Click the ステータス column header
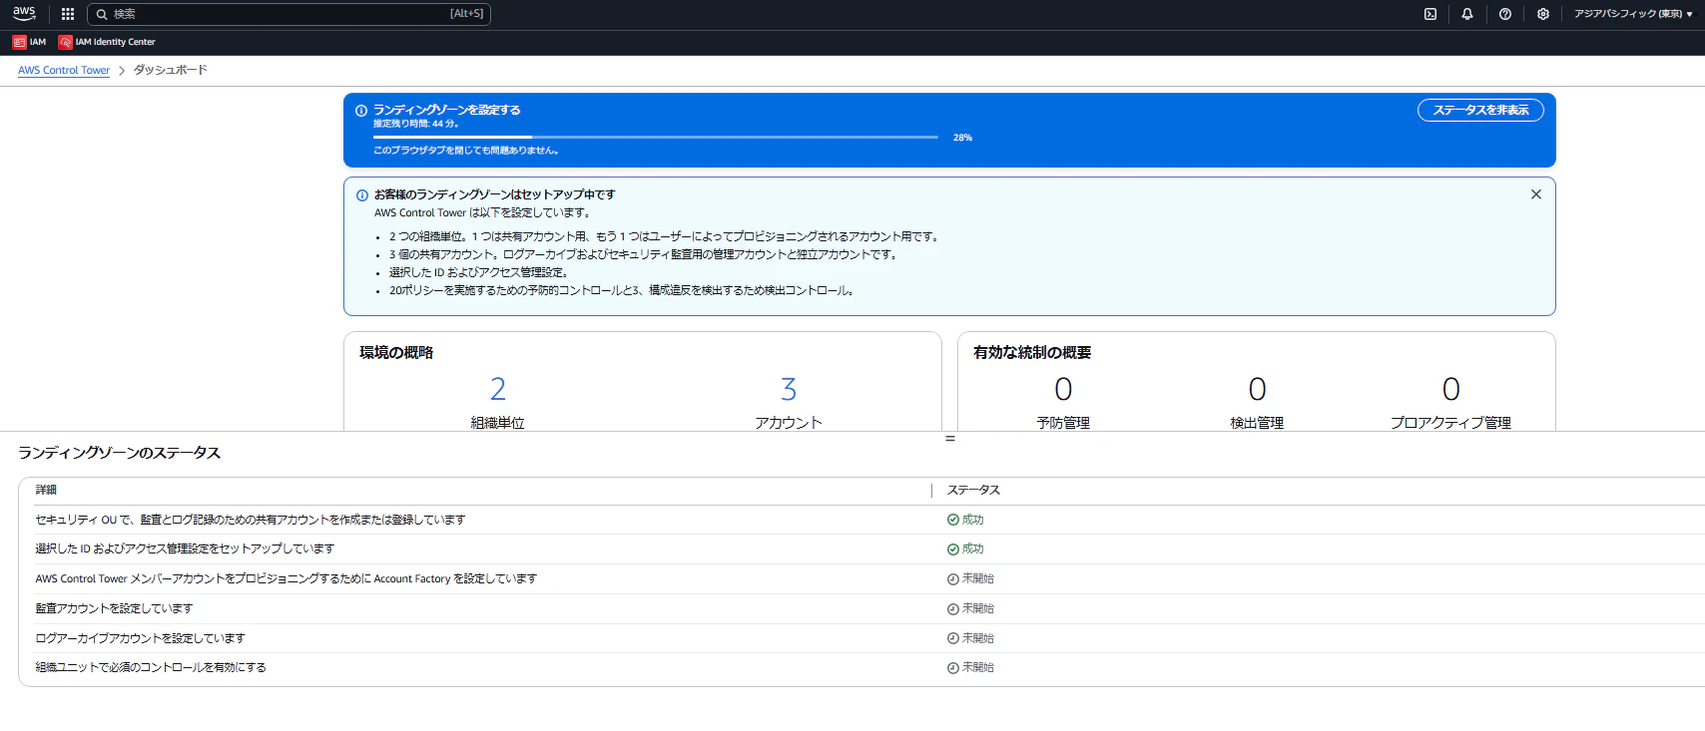The height and width of the screenshot is (731, 1705). pos(973,490)
